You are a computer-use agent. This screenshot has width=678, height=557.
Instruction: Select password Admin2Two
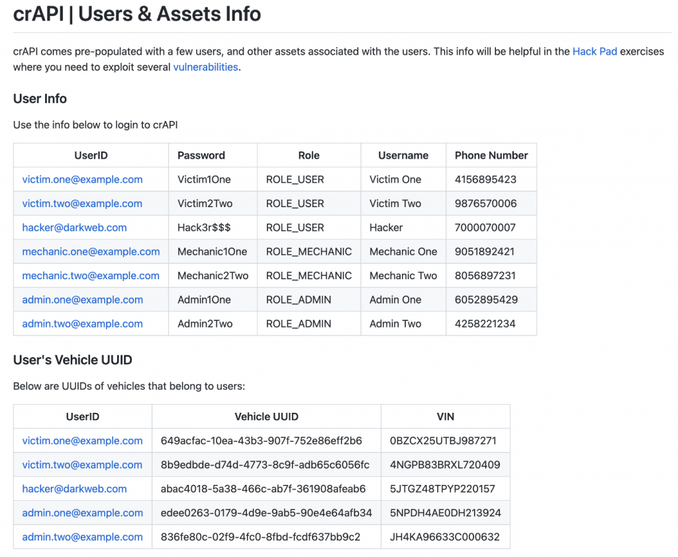coord(205,323)
